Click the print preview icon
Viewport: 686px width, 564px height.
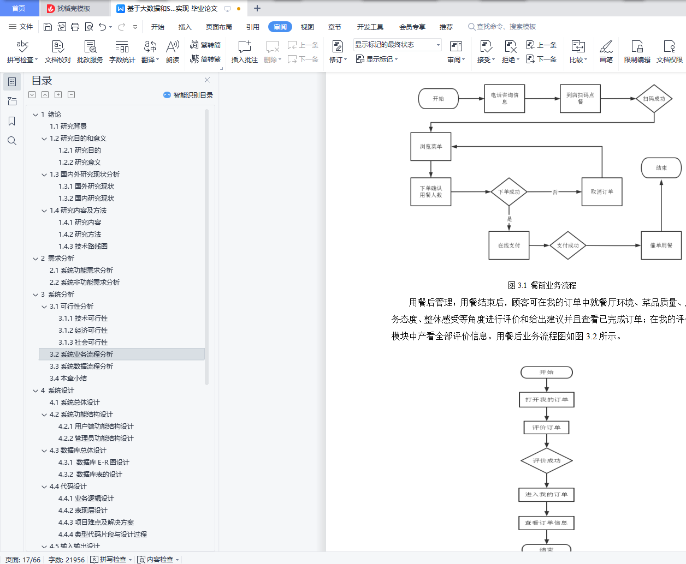click(88, 27)
